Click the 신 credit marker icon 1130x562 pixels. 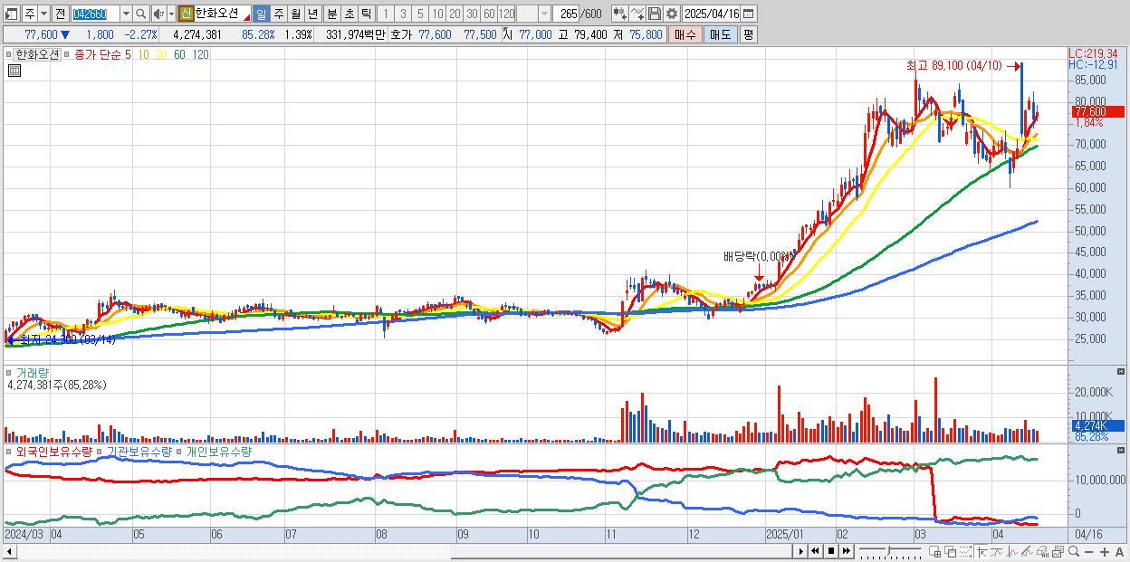point(186,14)
